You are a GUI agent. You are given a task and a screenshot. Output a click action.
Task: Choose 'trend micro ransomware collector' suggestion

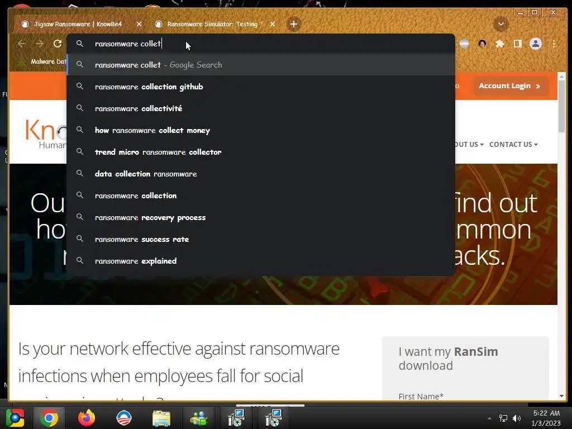coord(261,152)
